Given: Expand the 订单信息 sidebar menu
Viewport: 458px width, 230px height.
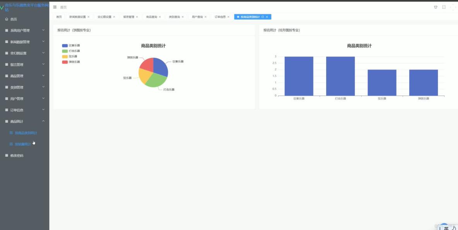Looking at the screenshot, I should pyautogui.click(x=23, y=110).
